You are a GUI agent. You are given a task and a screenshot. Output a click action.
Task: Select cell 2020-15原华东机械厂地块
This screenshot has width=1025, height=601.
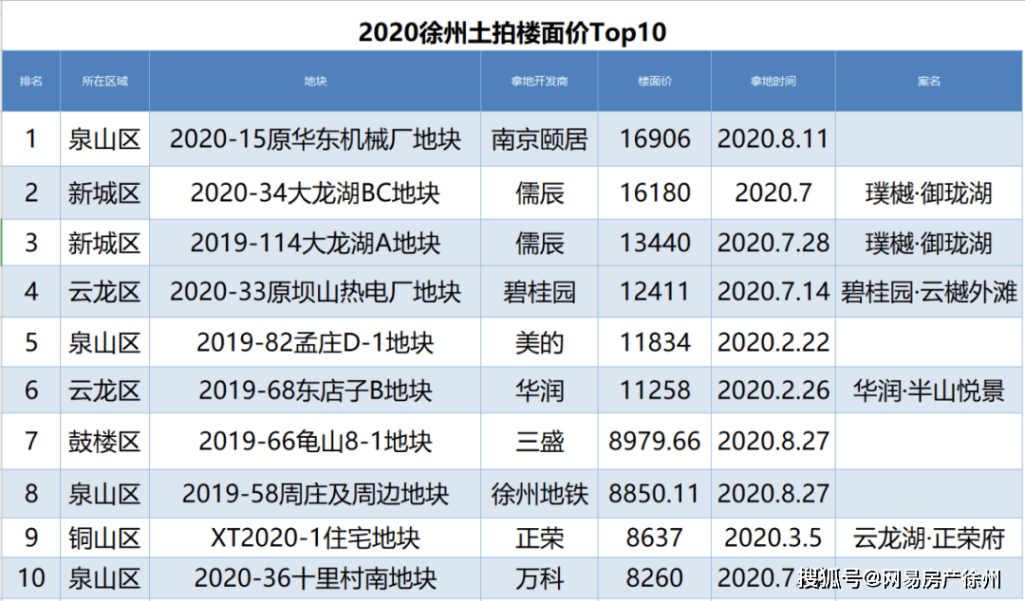315,139
